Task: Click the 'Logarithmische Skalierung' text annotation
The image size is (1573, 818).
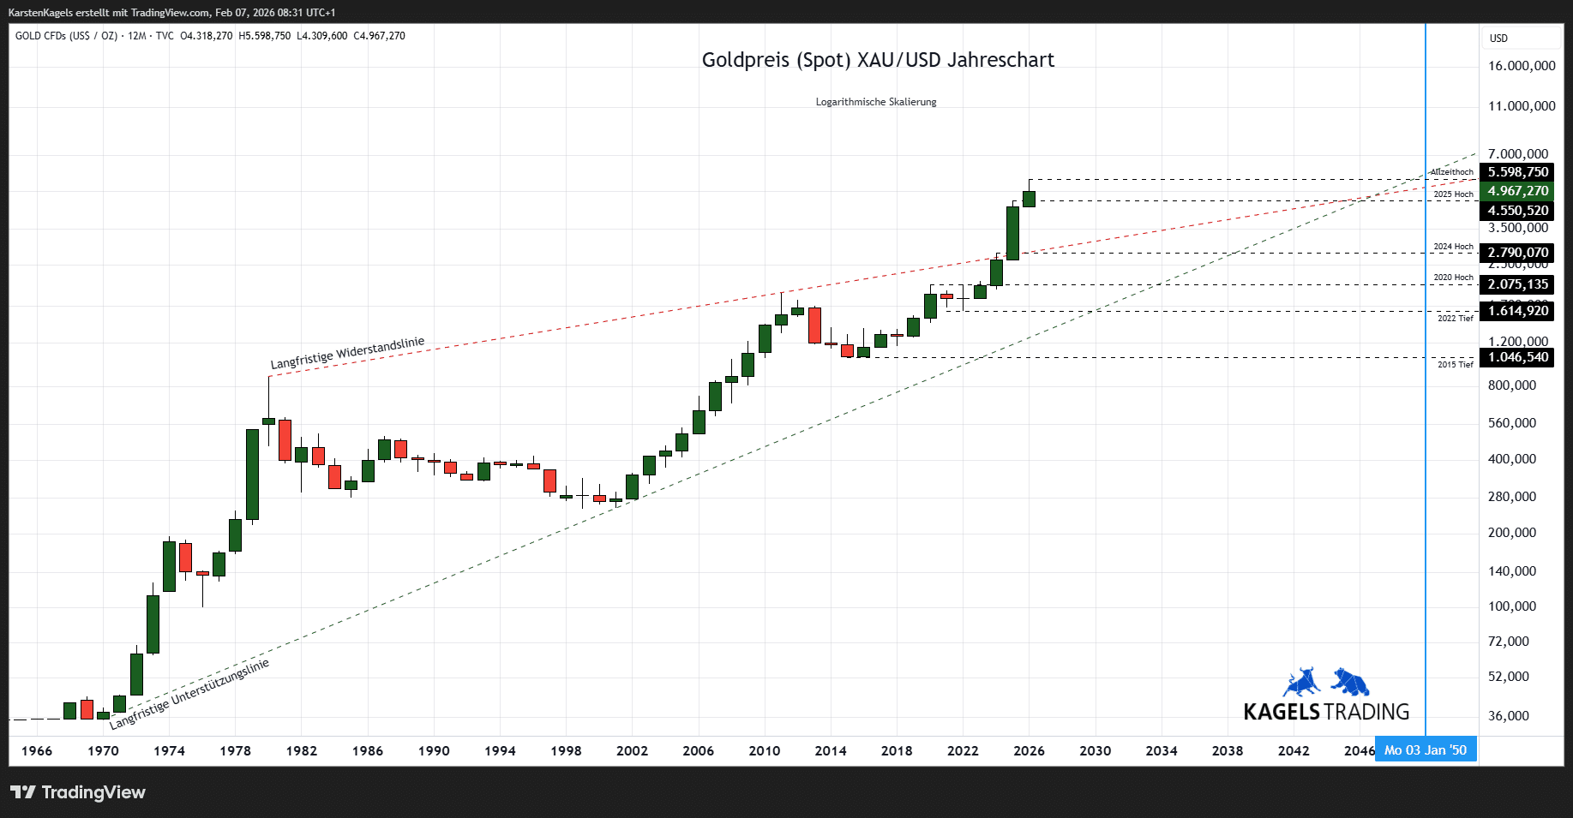Action: click(x=875, y=102)
